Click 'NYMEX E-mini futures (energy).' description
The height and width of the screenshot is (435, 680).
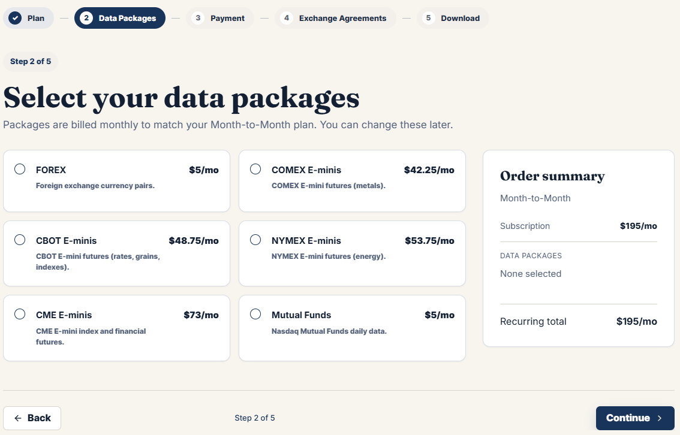tap(329, 256)
